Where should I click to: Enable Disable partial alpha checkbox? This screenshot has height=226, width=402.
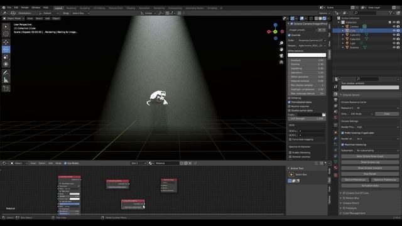[289, 110]
